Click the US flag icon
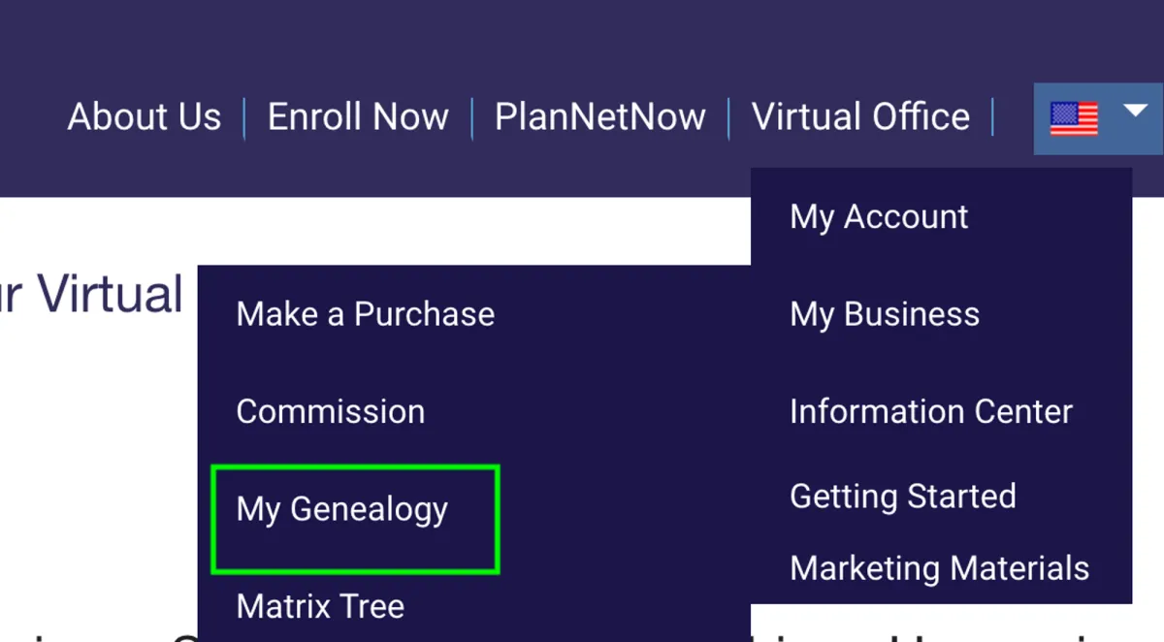This screenshot has height=642, width=1164. pyautogui.click(x=1073, y=119)
